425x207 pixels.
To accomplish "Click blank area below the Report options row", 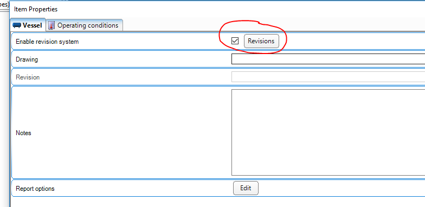I will click(217, 202).
